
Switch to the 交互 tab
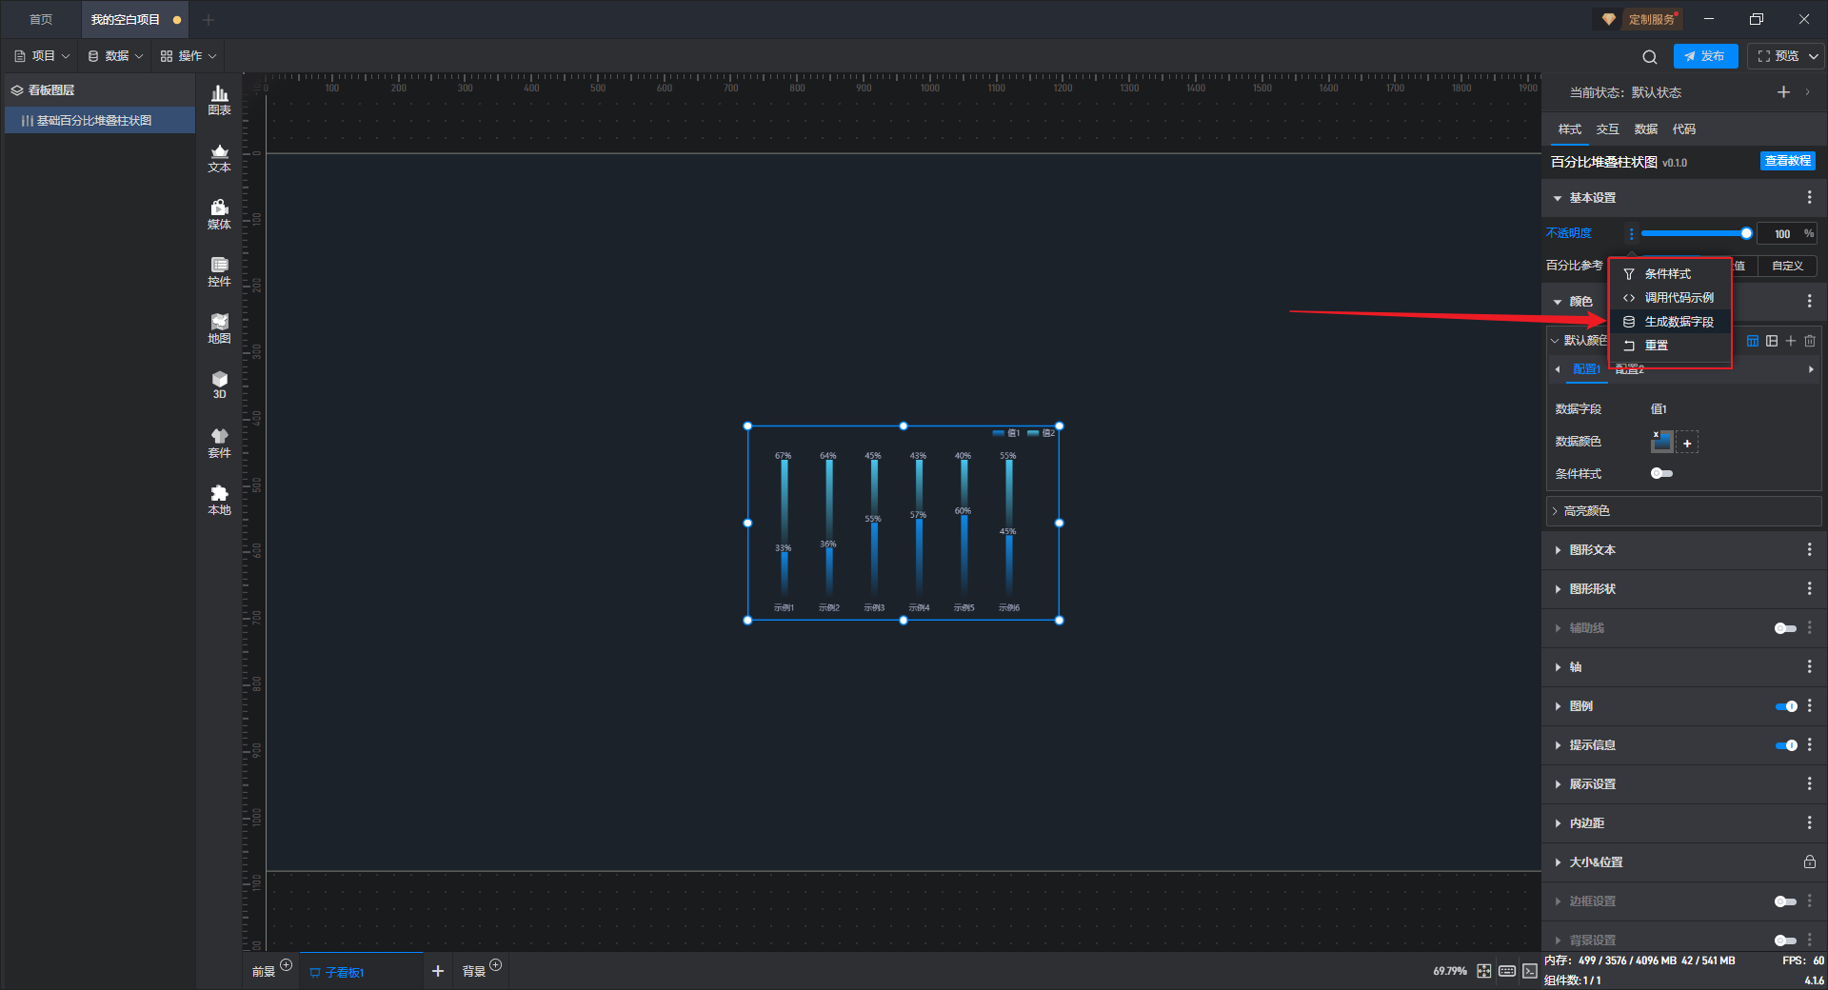(1607, 129)
